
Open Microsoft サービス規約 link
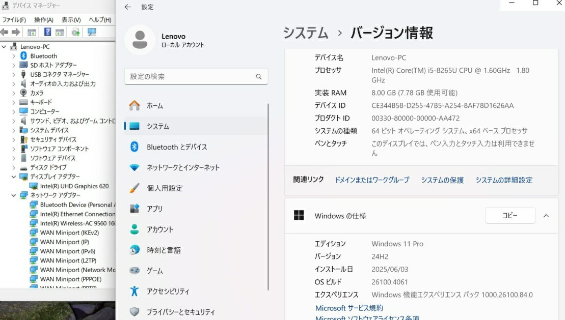tap(349, 308)
